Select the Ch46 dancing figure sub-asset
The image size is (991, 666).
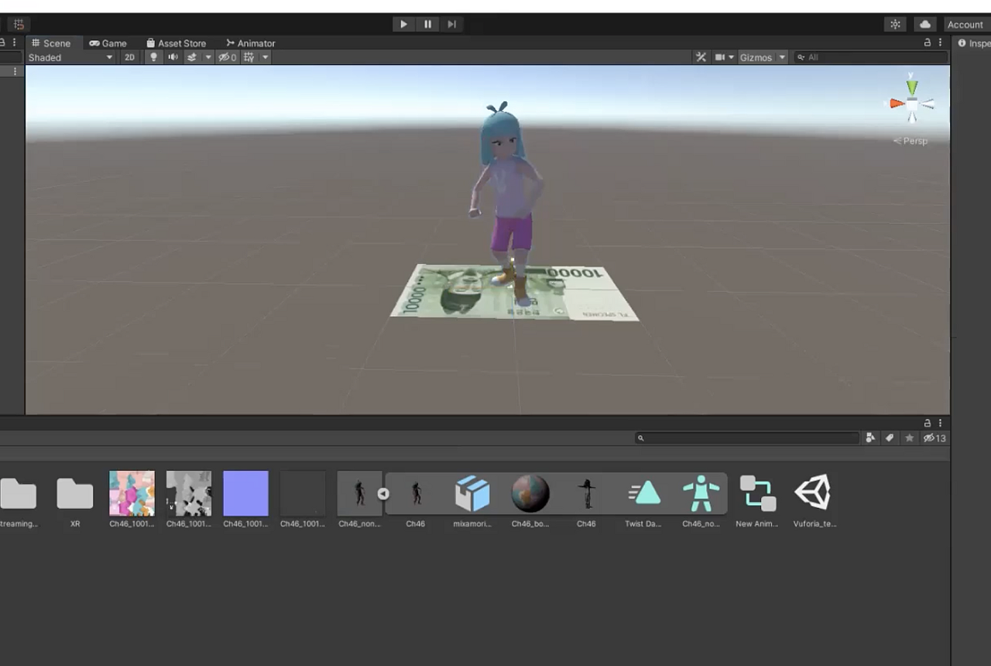(x=416, y=494)
